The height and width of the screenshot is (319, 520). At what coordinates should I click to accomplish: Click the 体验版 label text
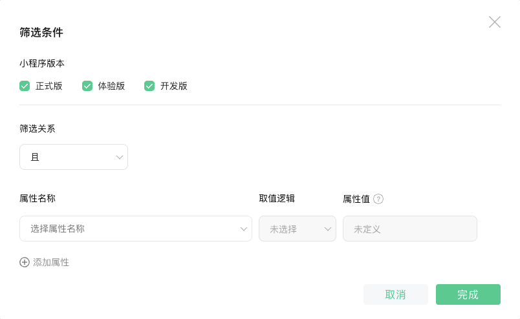[x=111, y=86]
